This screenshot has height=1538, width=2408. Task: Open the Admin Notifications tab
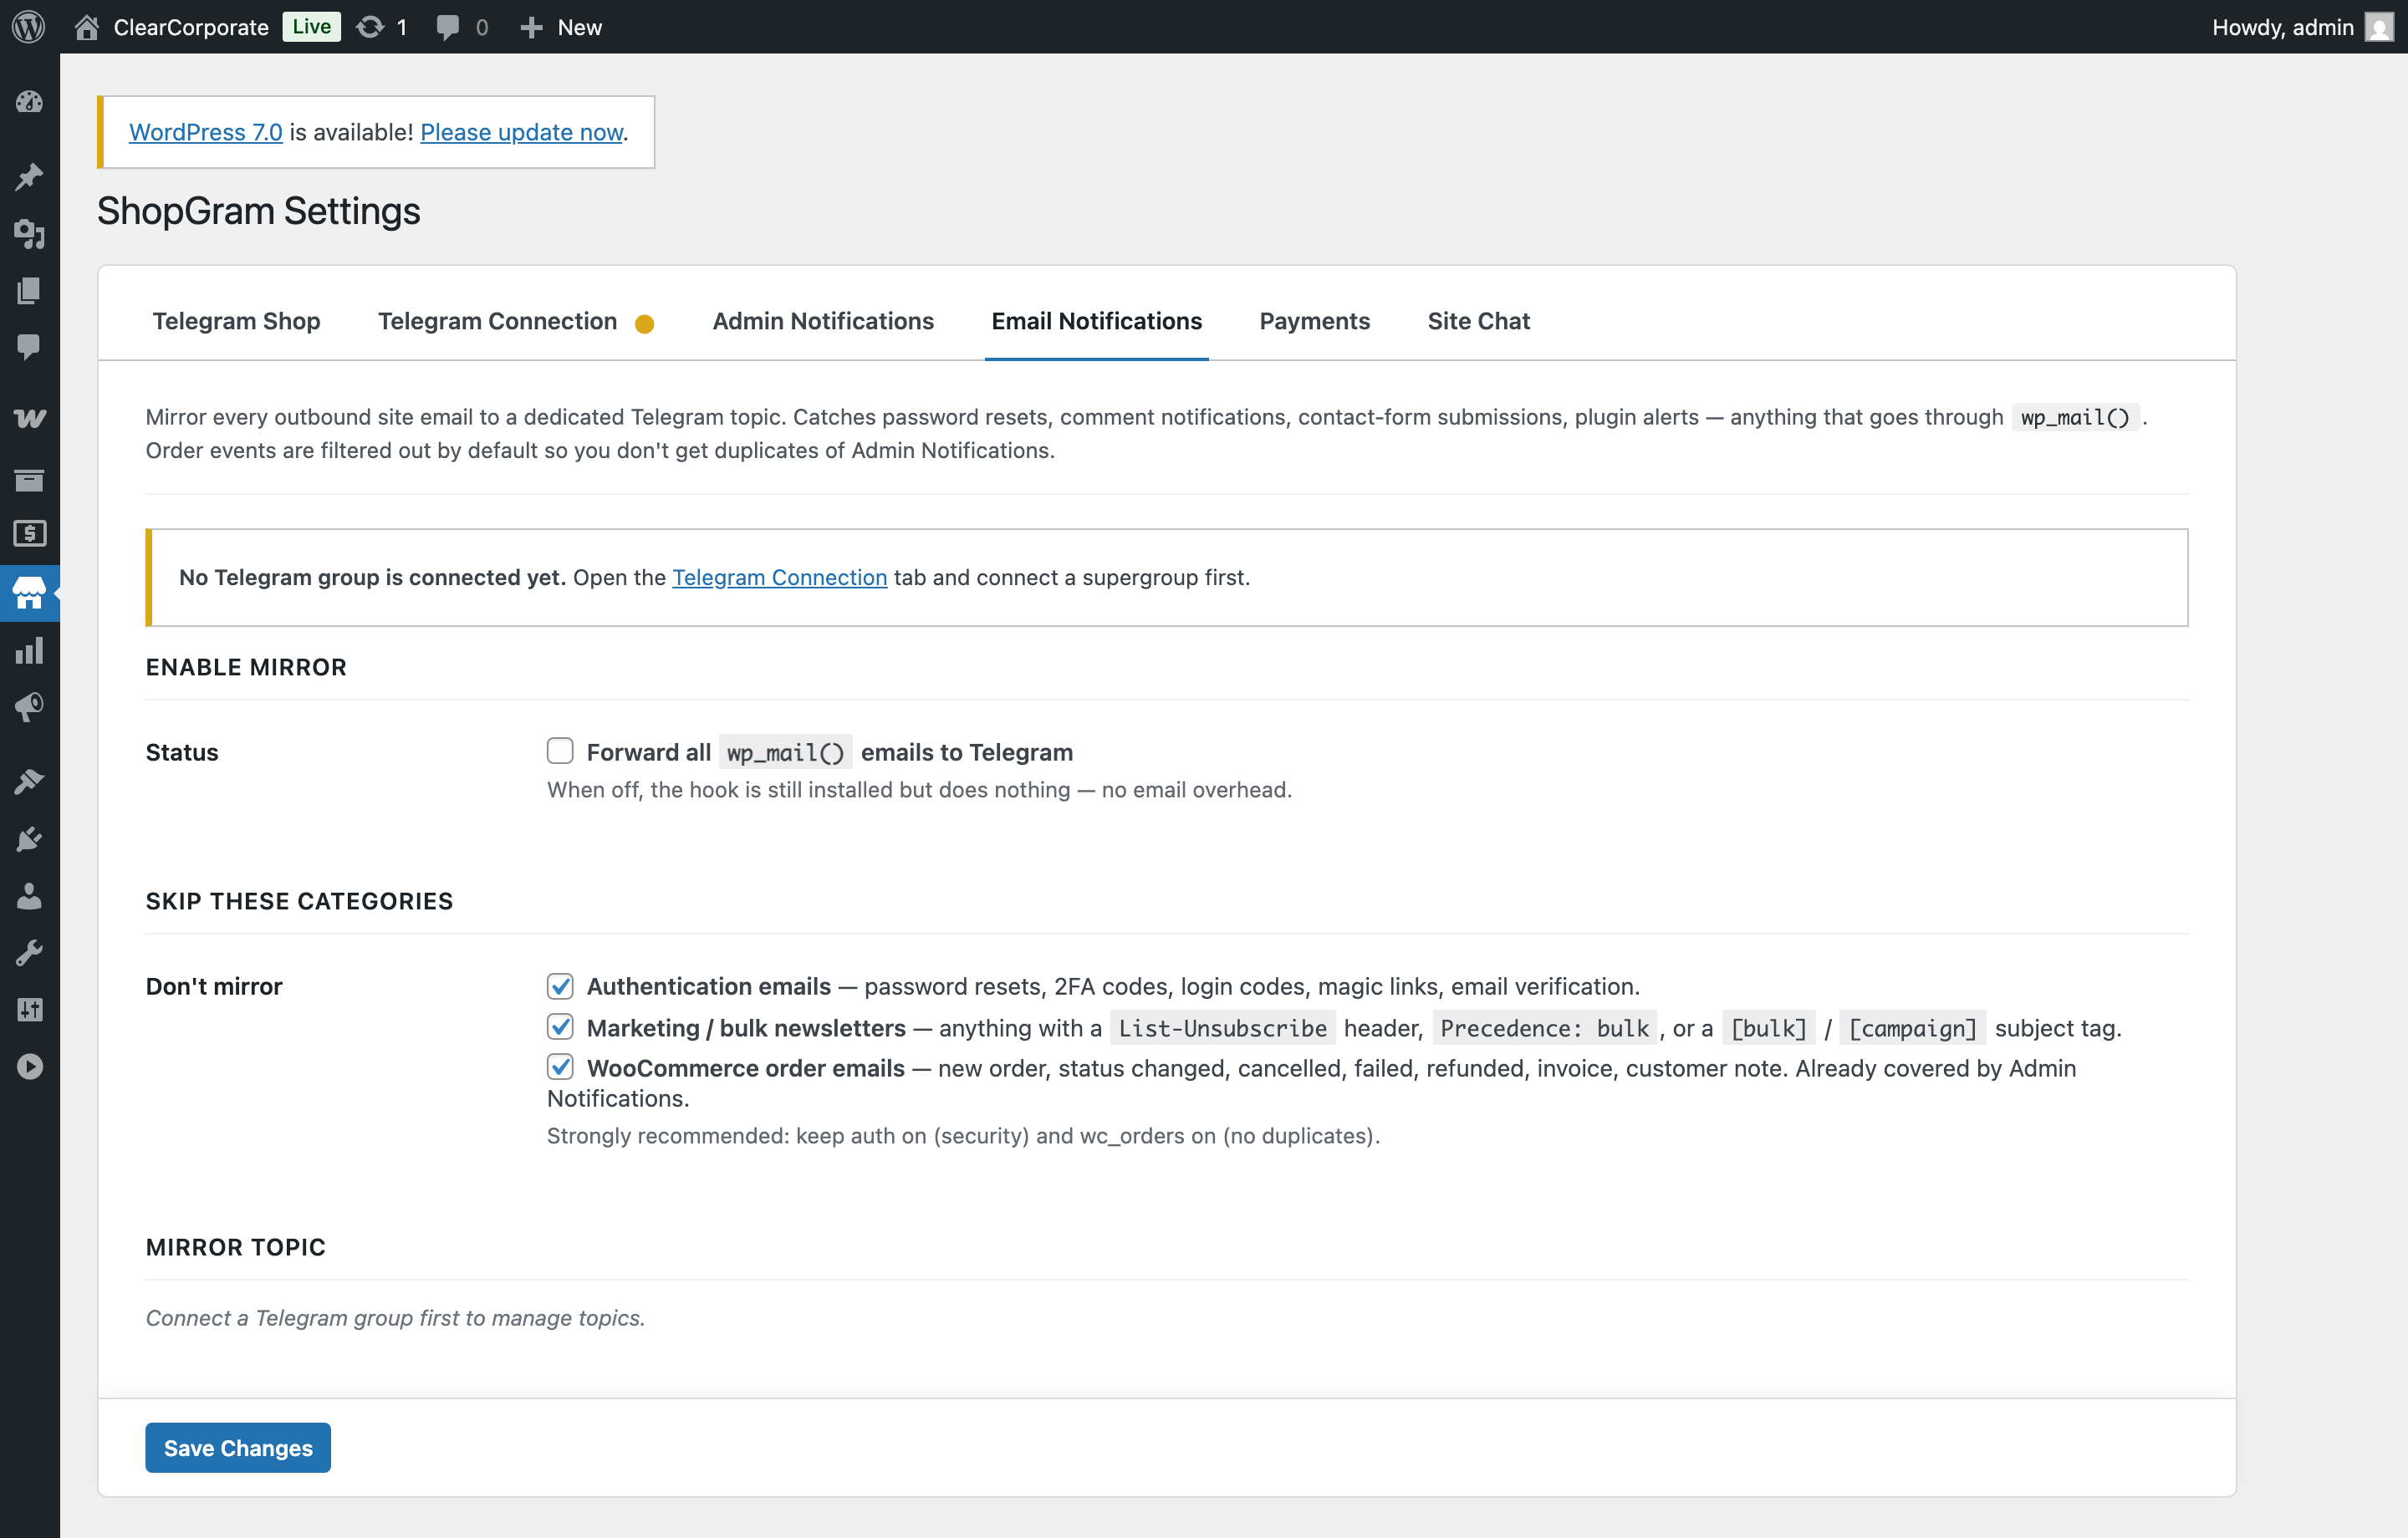pyautogui.click(x=823, y=321)
